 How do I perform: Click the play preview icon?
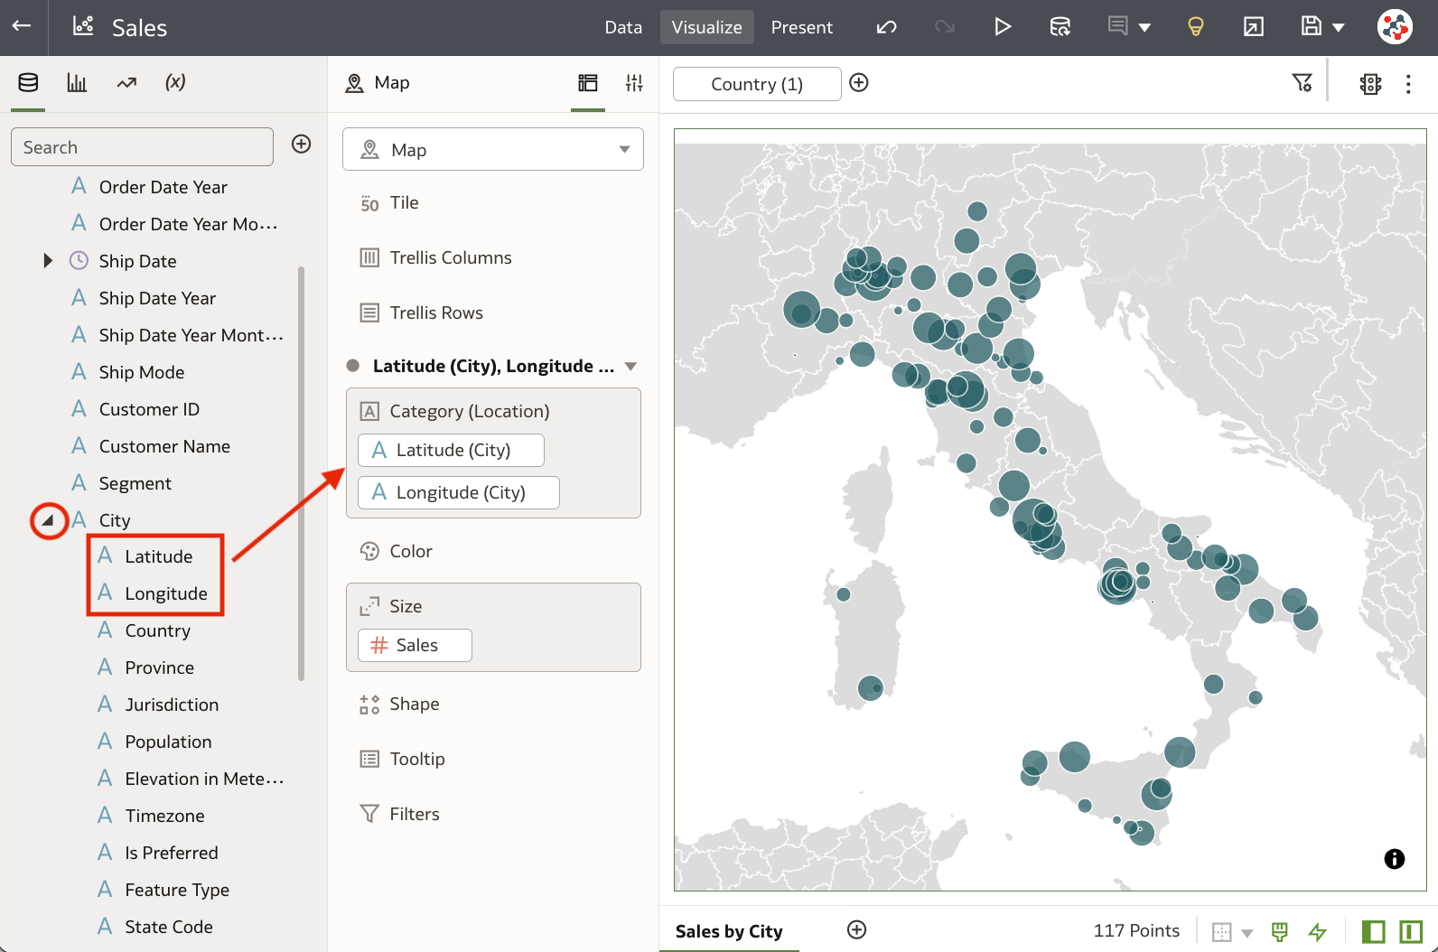click(x=1002, y=27)
